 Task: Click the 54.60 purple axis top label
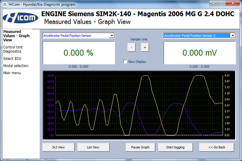[51, 75]
